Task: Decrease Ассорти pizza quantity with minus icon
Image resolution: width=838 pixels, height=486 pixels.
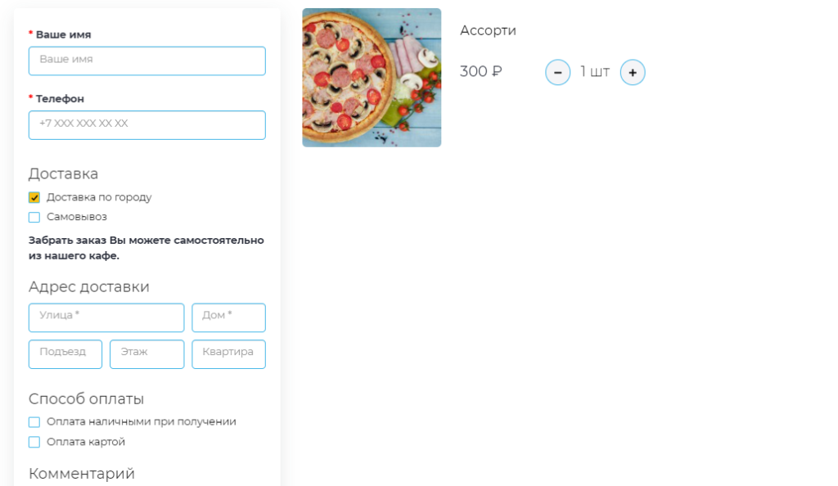Action: point(557,72)
